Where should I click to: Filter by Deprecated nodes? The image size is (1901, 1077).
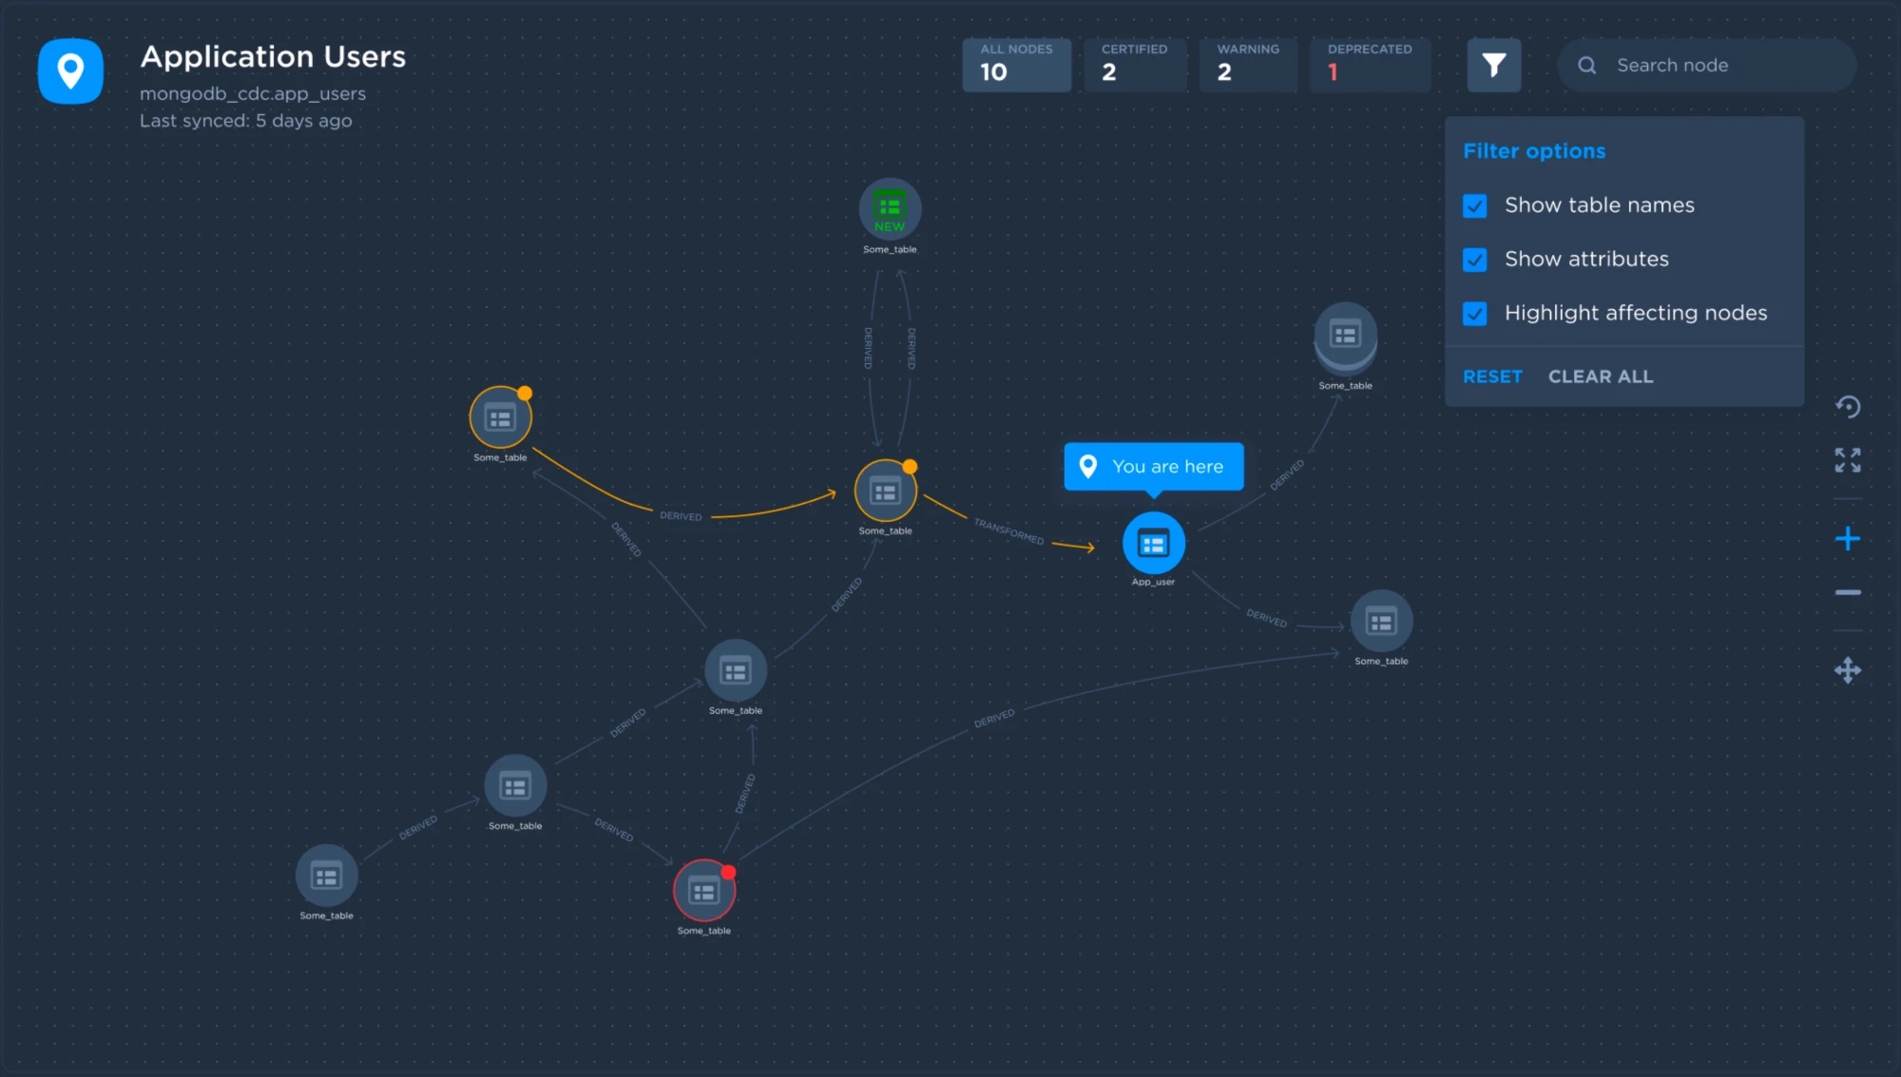click(1370, 65)
